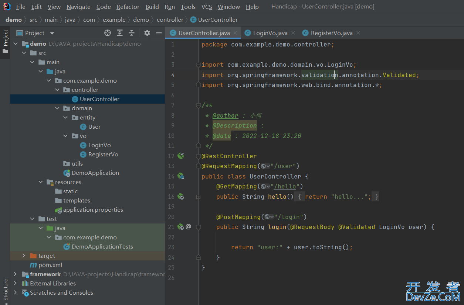Collapse the demo root module node
464x305 pixels.
tap(16, 44)
